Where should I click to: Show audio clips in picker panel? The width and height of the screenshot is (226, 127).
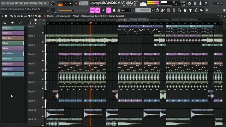[13, 23]
